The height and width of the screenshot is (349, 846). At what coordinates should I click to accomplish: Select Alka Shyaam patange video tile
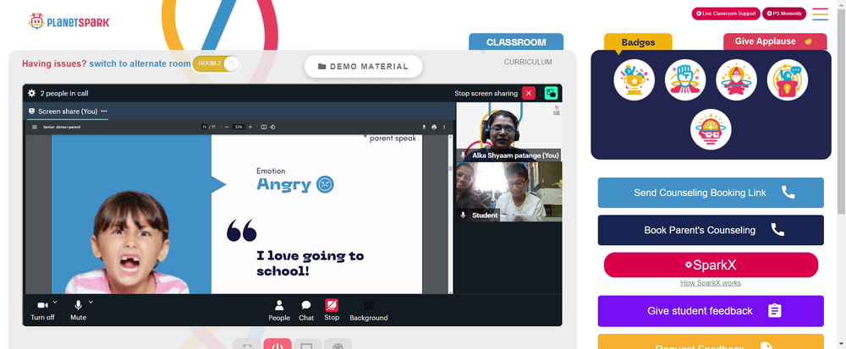(508, 132)
